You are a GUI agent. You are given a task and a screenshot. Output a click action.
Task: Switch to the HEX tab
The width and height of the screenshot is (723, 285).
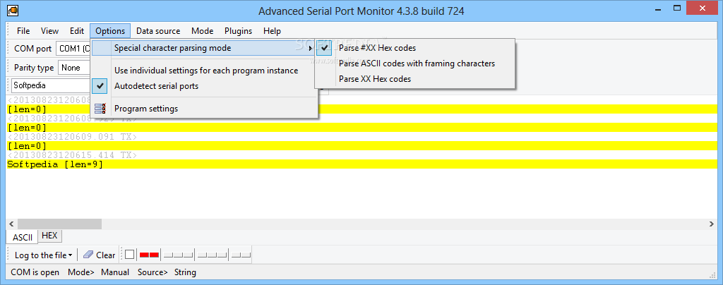[x=49, y=236]
